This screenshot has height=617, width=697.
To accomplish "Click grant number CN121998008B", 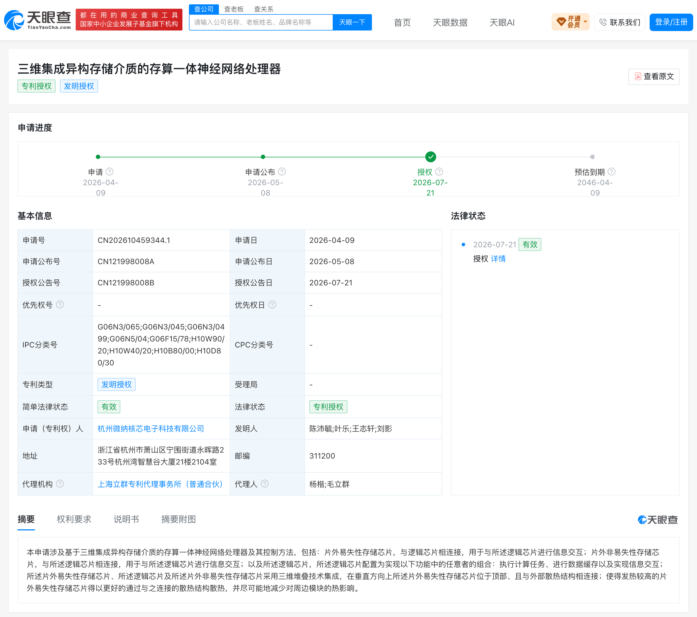I will [126, 283].
